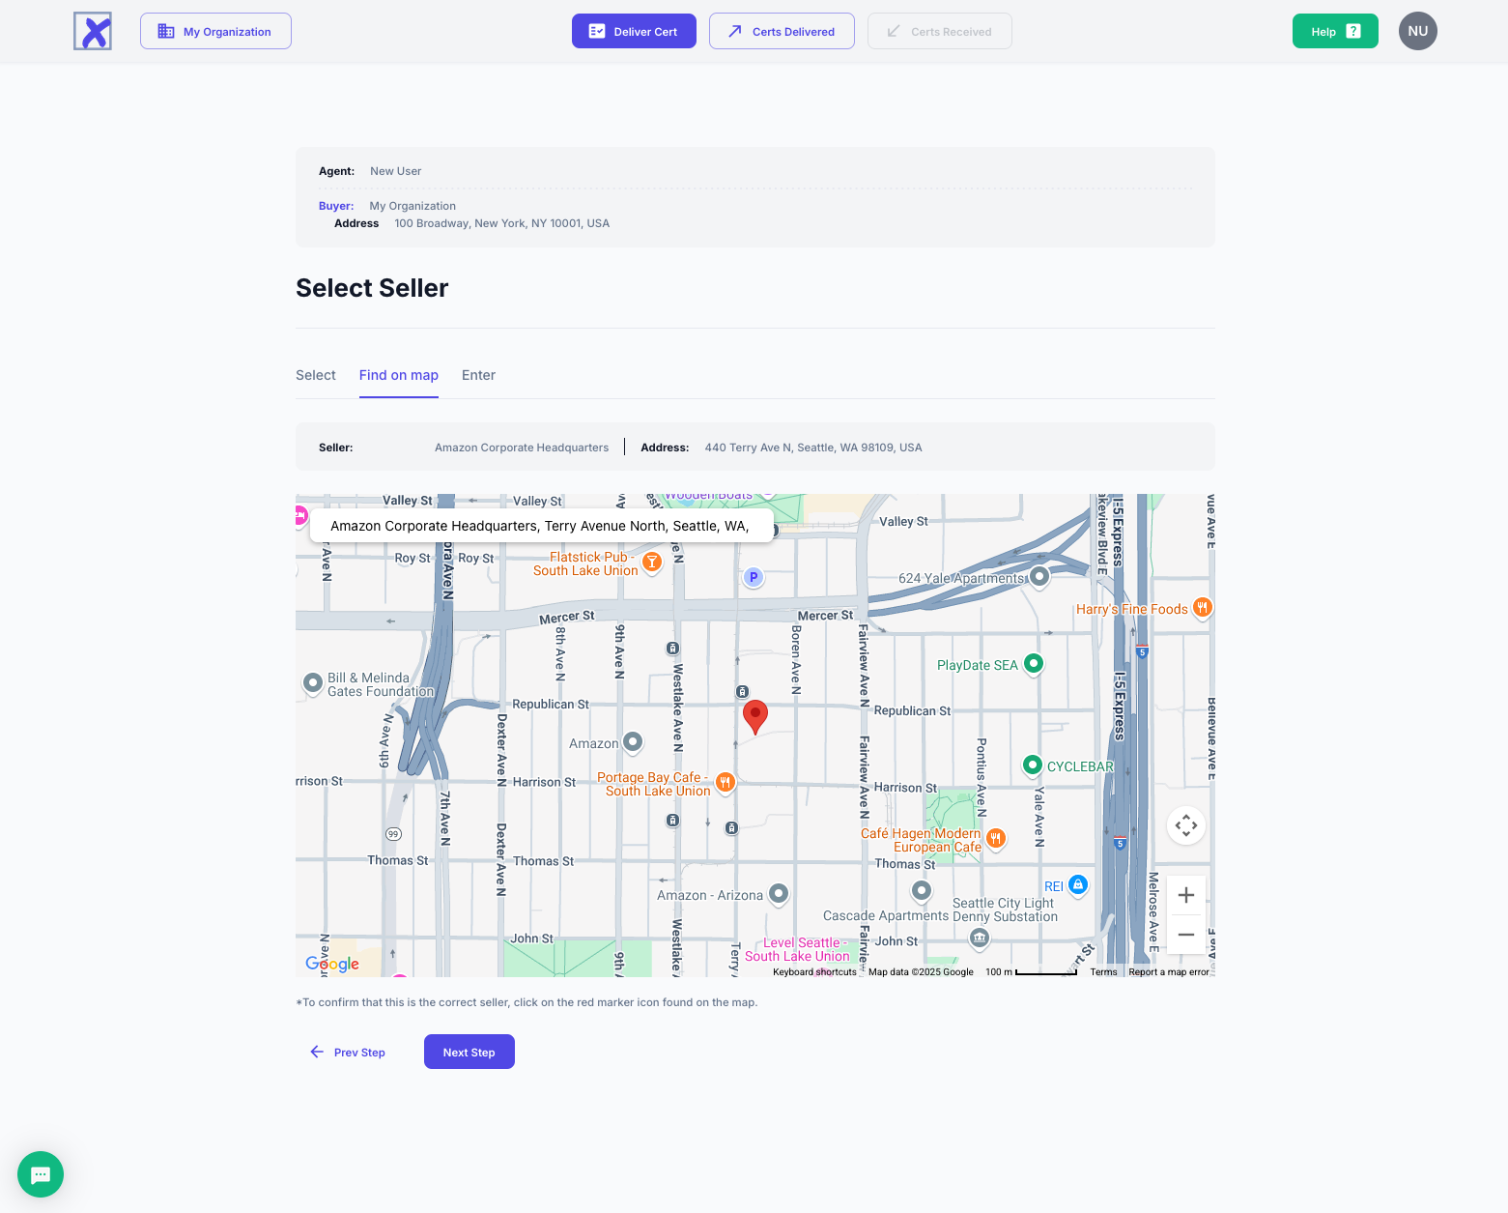
Task: Select the blue parking marker on the map
Action: (754, 577)
